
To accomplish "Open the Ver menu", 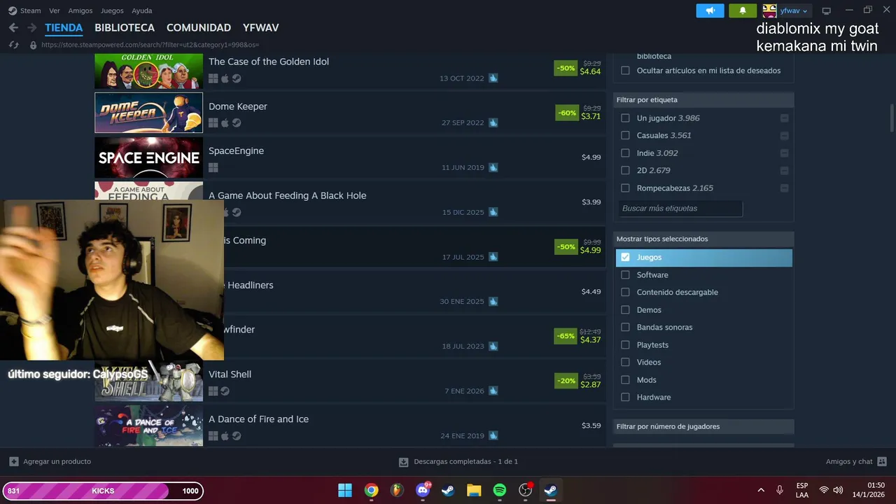I will pyautogui.click(x=55, y=10).
